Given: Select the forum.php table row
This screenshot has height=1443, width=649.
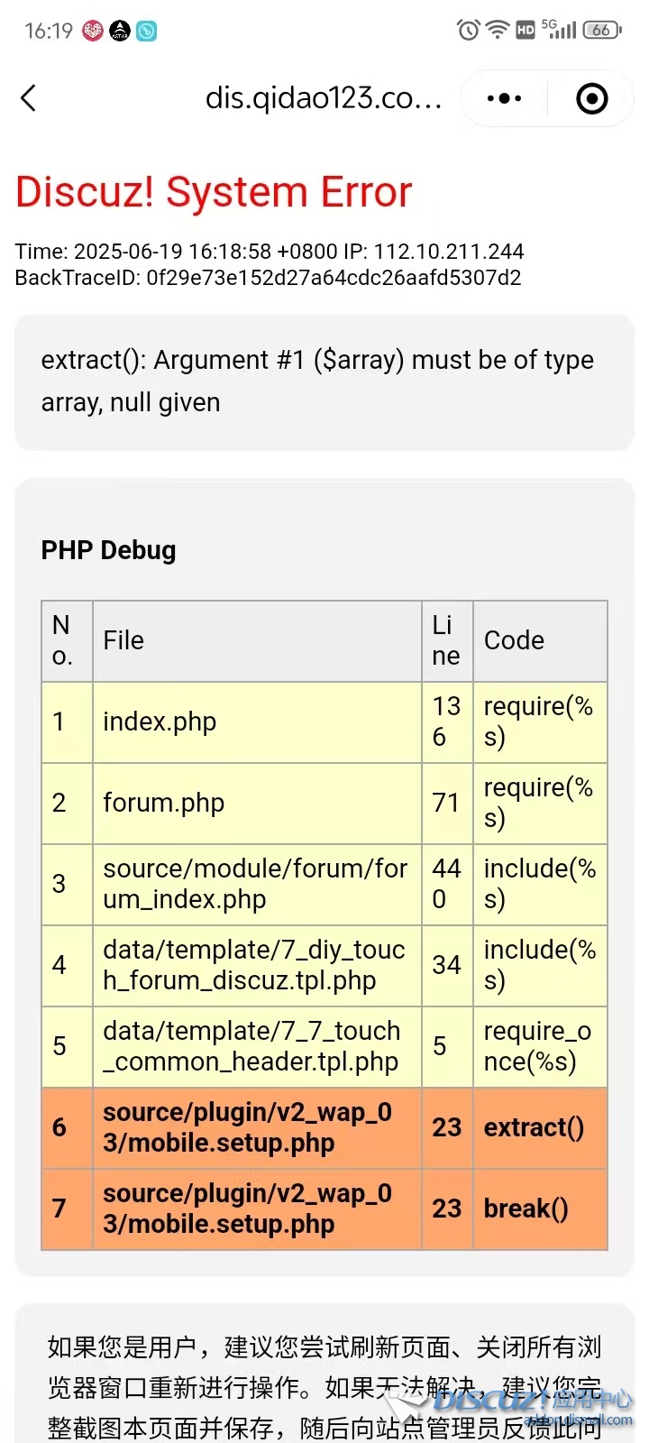Looking at the screenshot, I should click(x=324, y=804).
